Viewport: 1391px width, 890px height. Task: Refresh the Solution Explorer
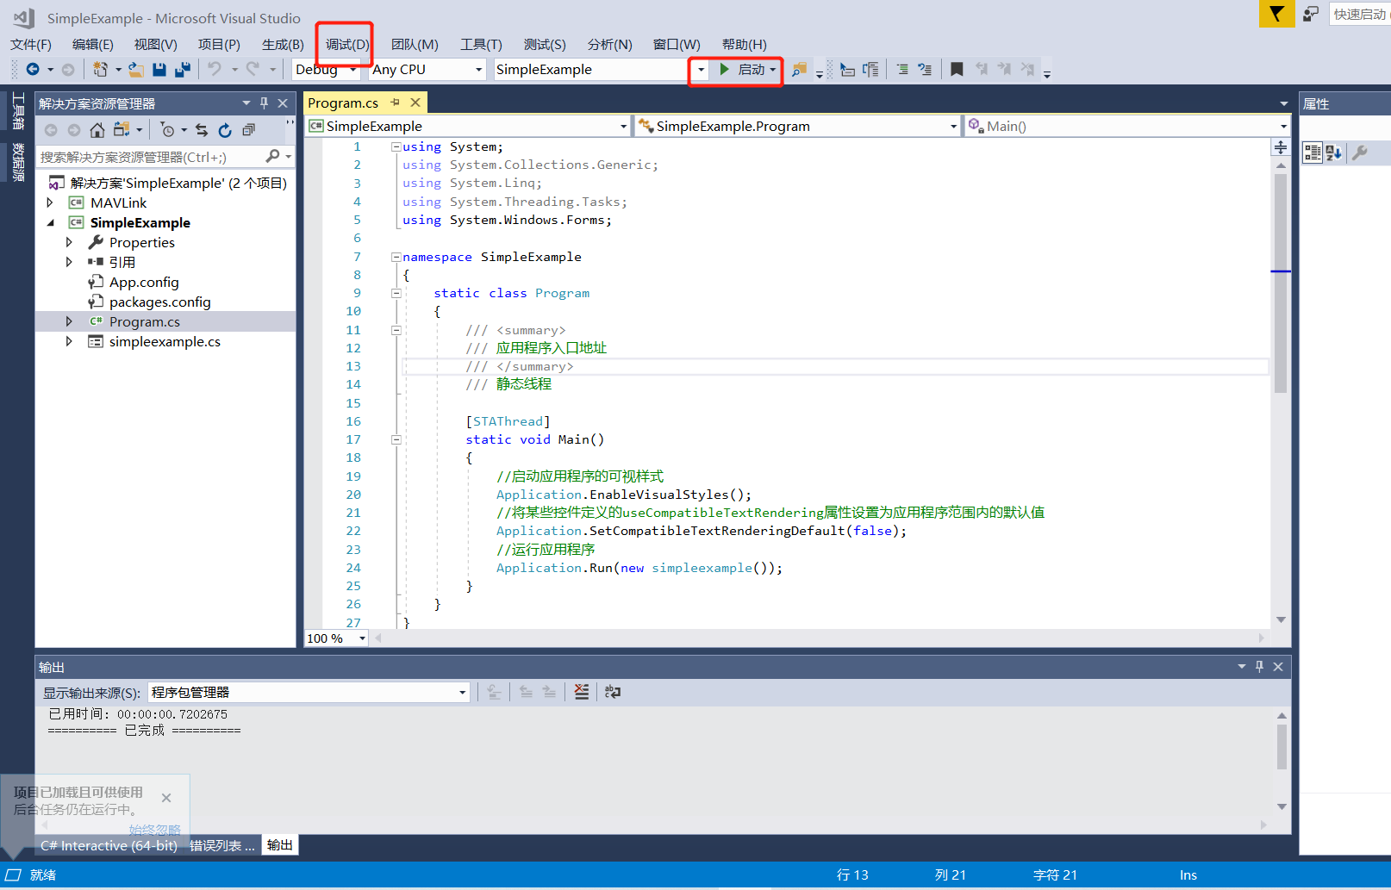click(225, 130)
